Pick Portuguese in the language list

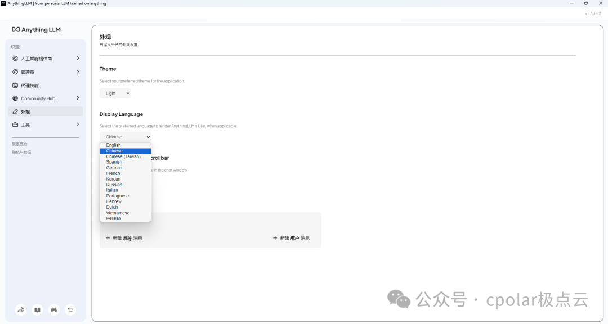click(x=125, y=196)
